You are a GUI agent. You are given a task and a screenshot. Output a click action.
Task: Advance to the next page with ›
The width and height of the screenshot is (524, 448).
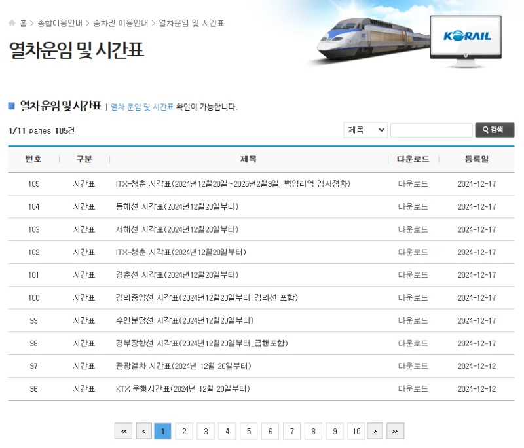tap(375, 431)
